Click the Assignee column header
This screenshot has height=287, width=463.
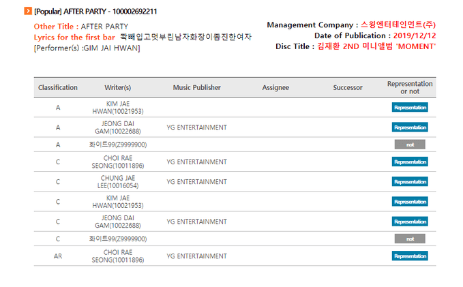(275, 87)
